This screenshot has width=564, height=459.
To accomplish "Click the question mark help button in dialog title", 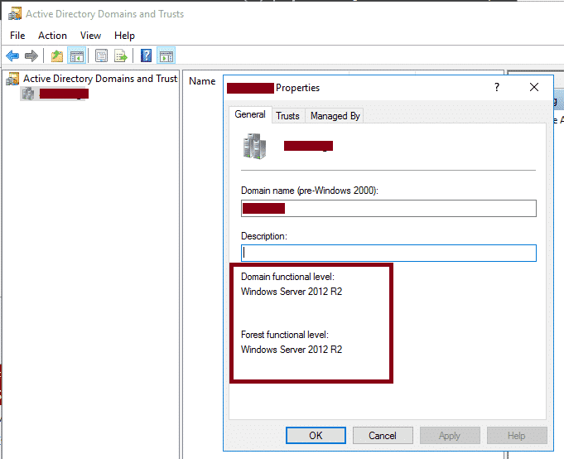I will [497, 87].
